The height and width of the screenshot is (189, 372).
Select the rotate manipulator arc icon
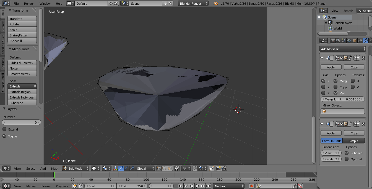click(x=126, y=168)
